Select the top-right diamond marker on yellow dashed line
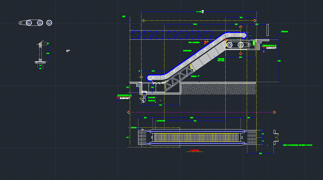 coord(255,20)
